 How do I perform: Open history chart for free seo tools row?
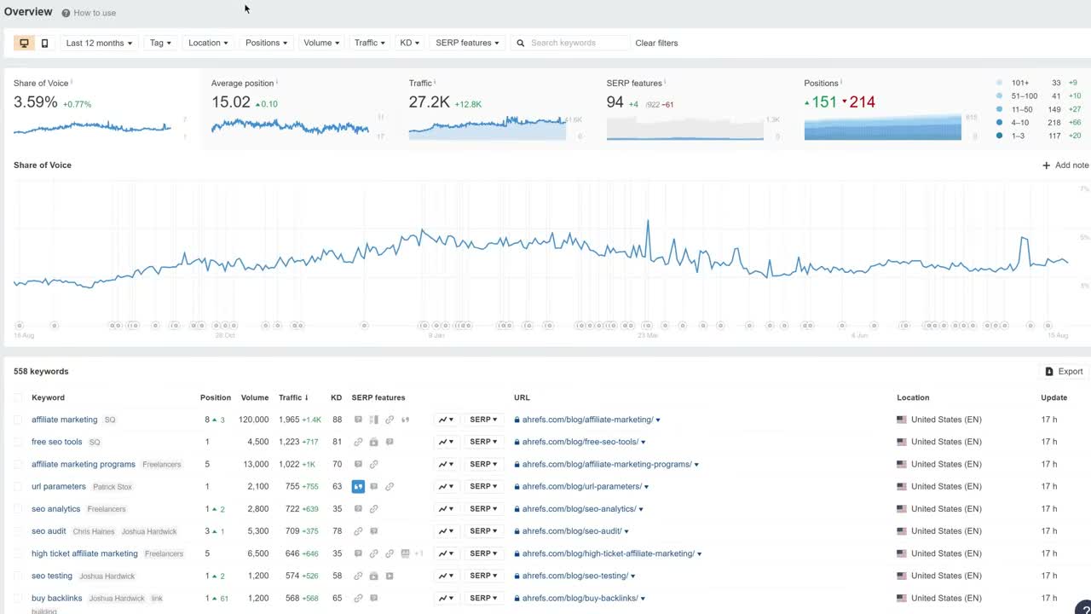447,442
